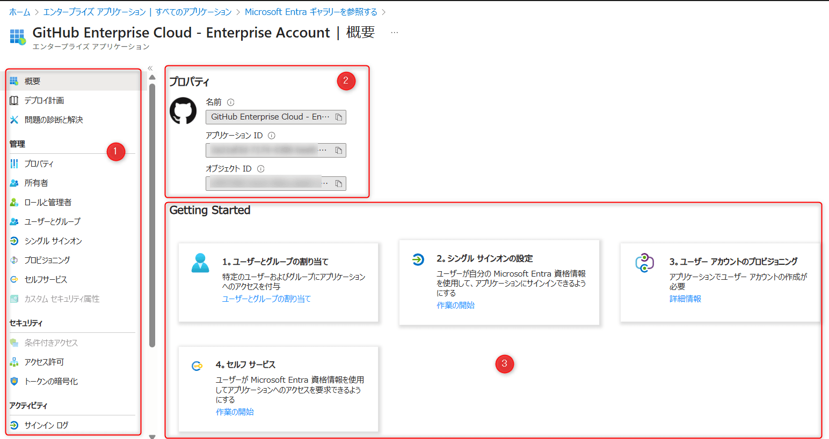Open the 1. ユーザーとグループの割り当て card
829x439 pixels.
click(278, 282)
